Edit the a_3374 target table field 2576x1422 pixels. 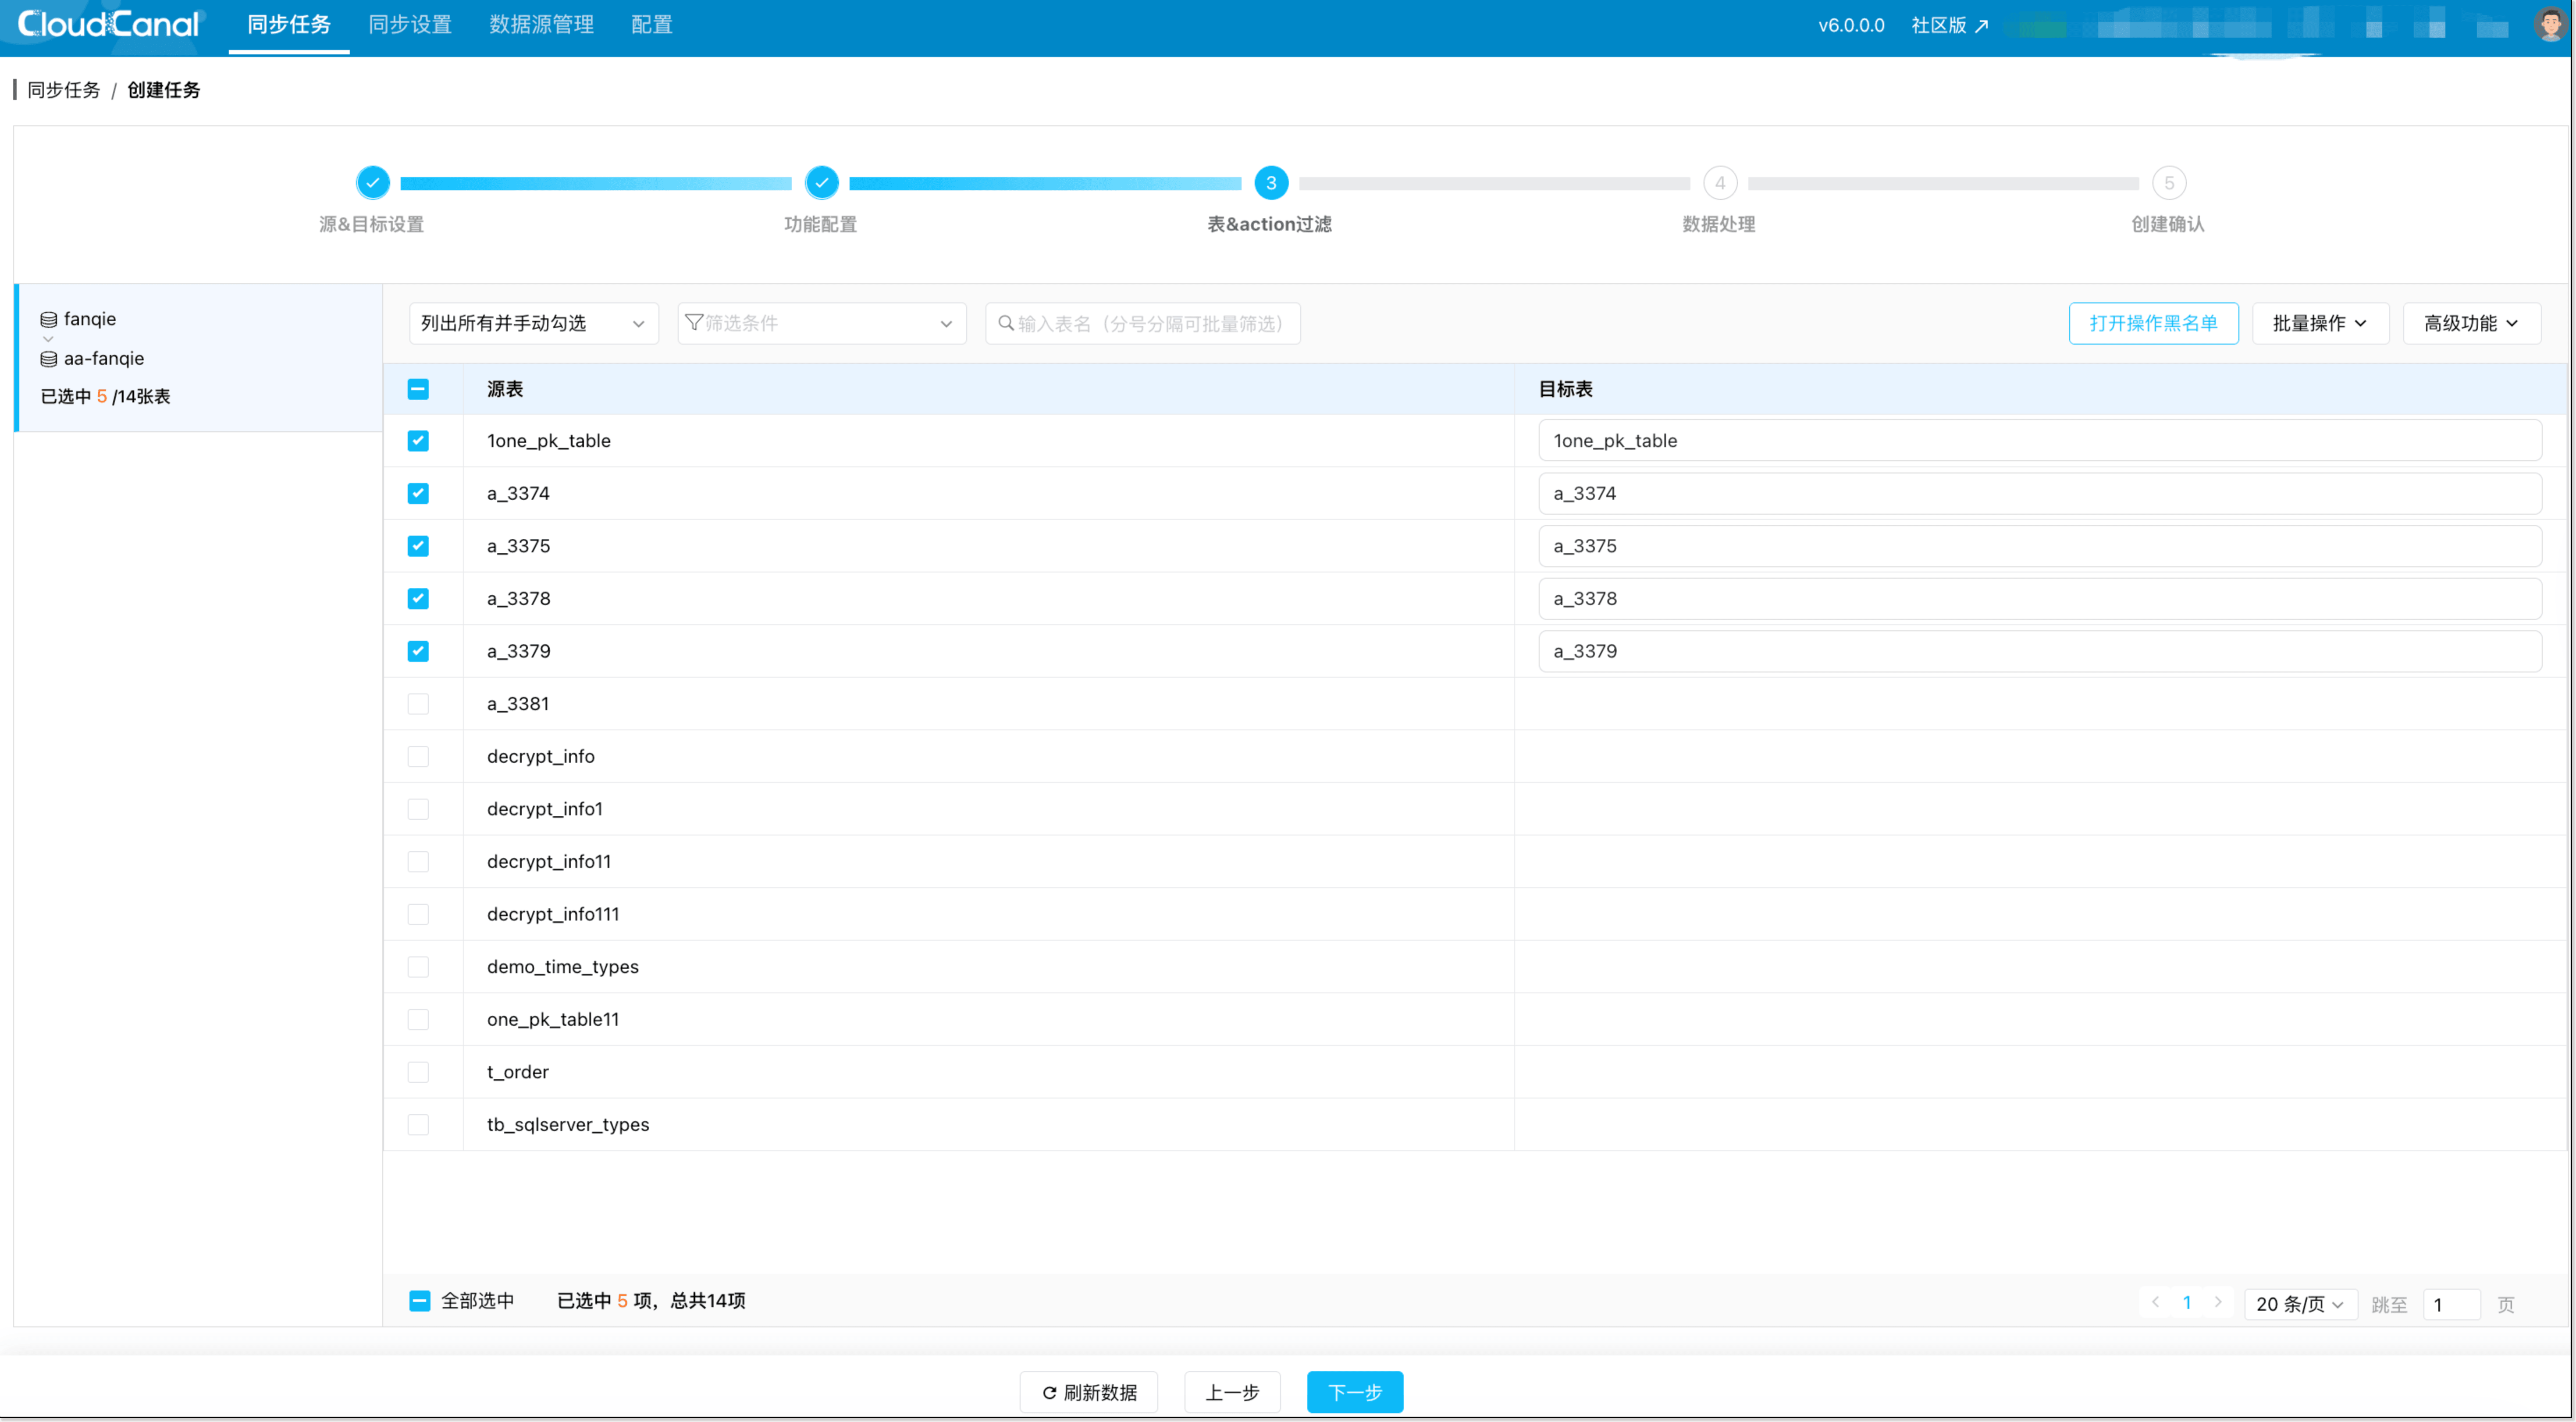coord(2040,494)
